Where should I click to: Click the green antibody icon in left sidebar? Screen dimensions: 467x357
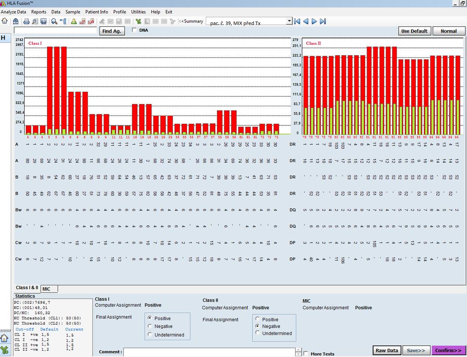5,350
